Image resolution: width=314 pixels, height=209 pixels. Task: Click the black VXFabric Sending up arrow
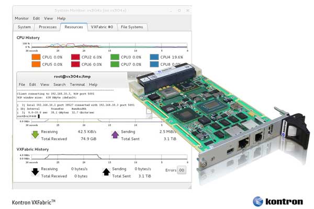[x=106, y=172]
